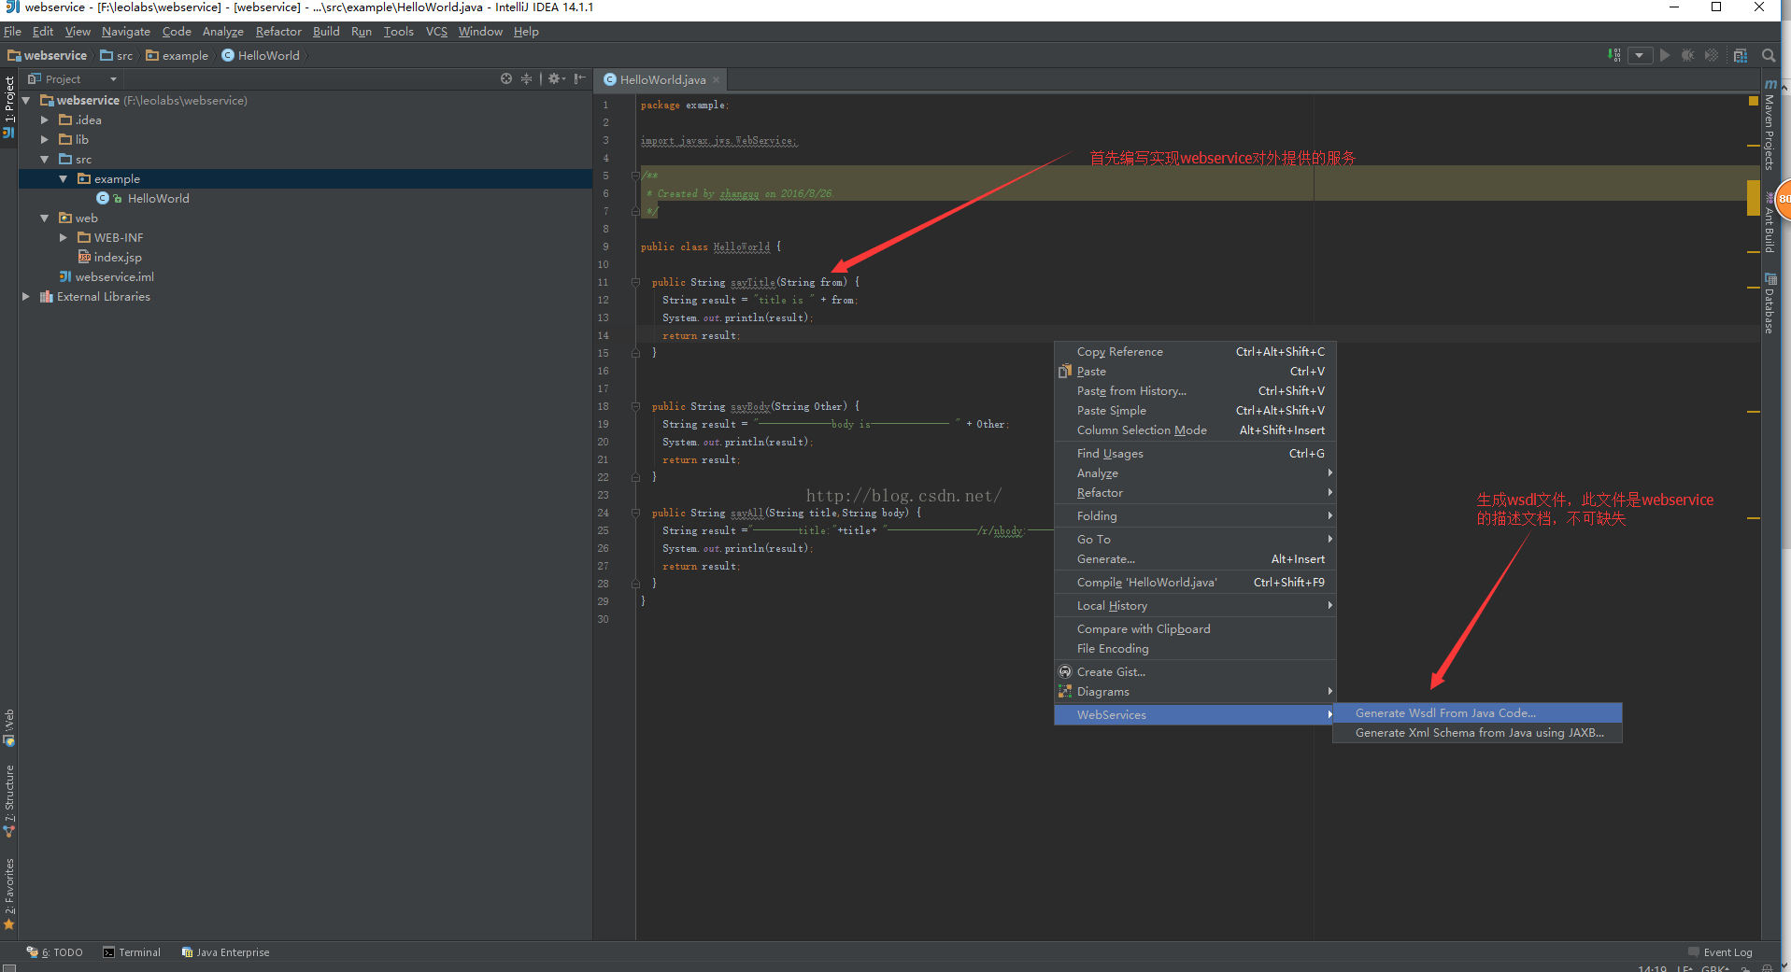1791x972 pixels.
Task: Expand the lib folder
Action: tap(44, 139)
